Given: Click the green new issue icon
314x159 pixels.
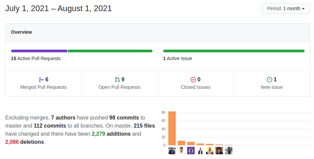Looking at the screenshot, I should click(x=269, y=80).
